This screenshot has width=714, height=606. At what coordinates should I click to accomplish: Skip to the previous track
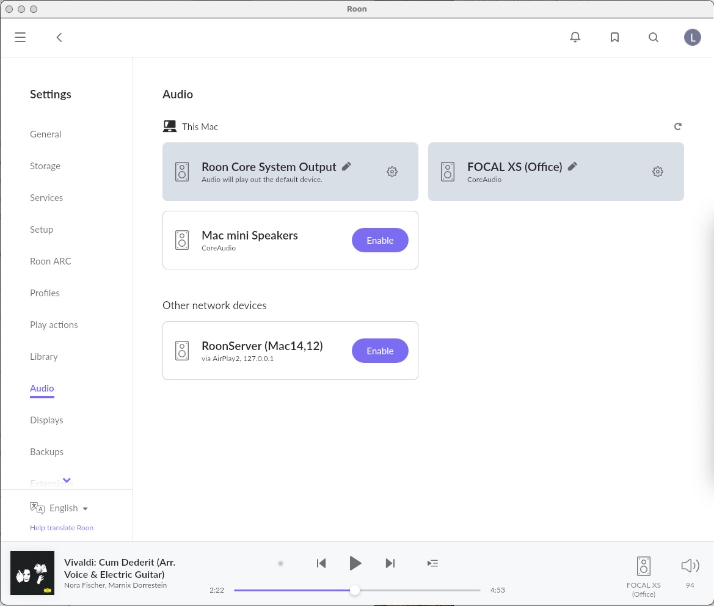tap(321, 563)
